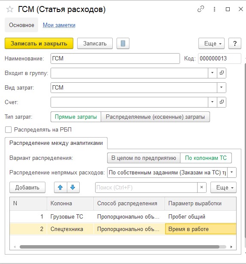Open help with the question mark button
246x264 pixels.
[235, 43]
